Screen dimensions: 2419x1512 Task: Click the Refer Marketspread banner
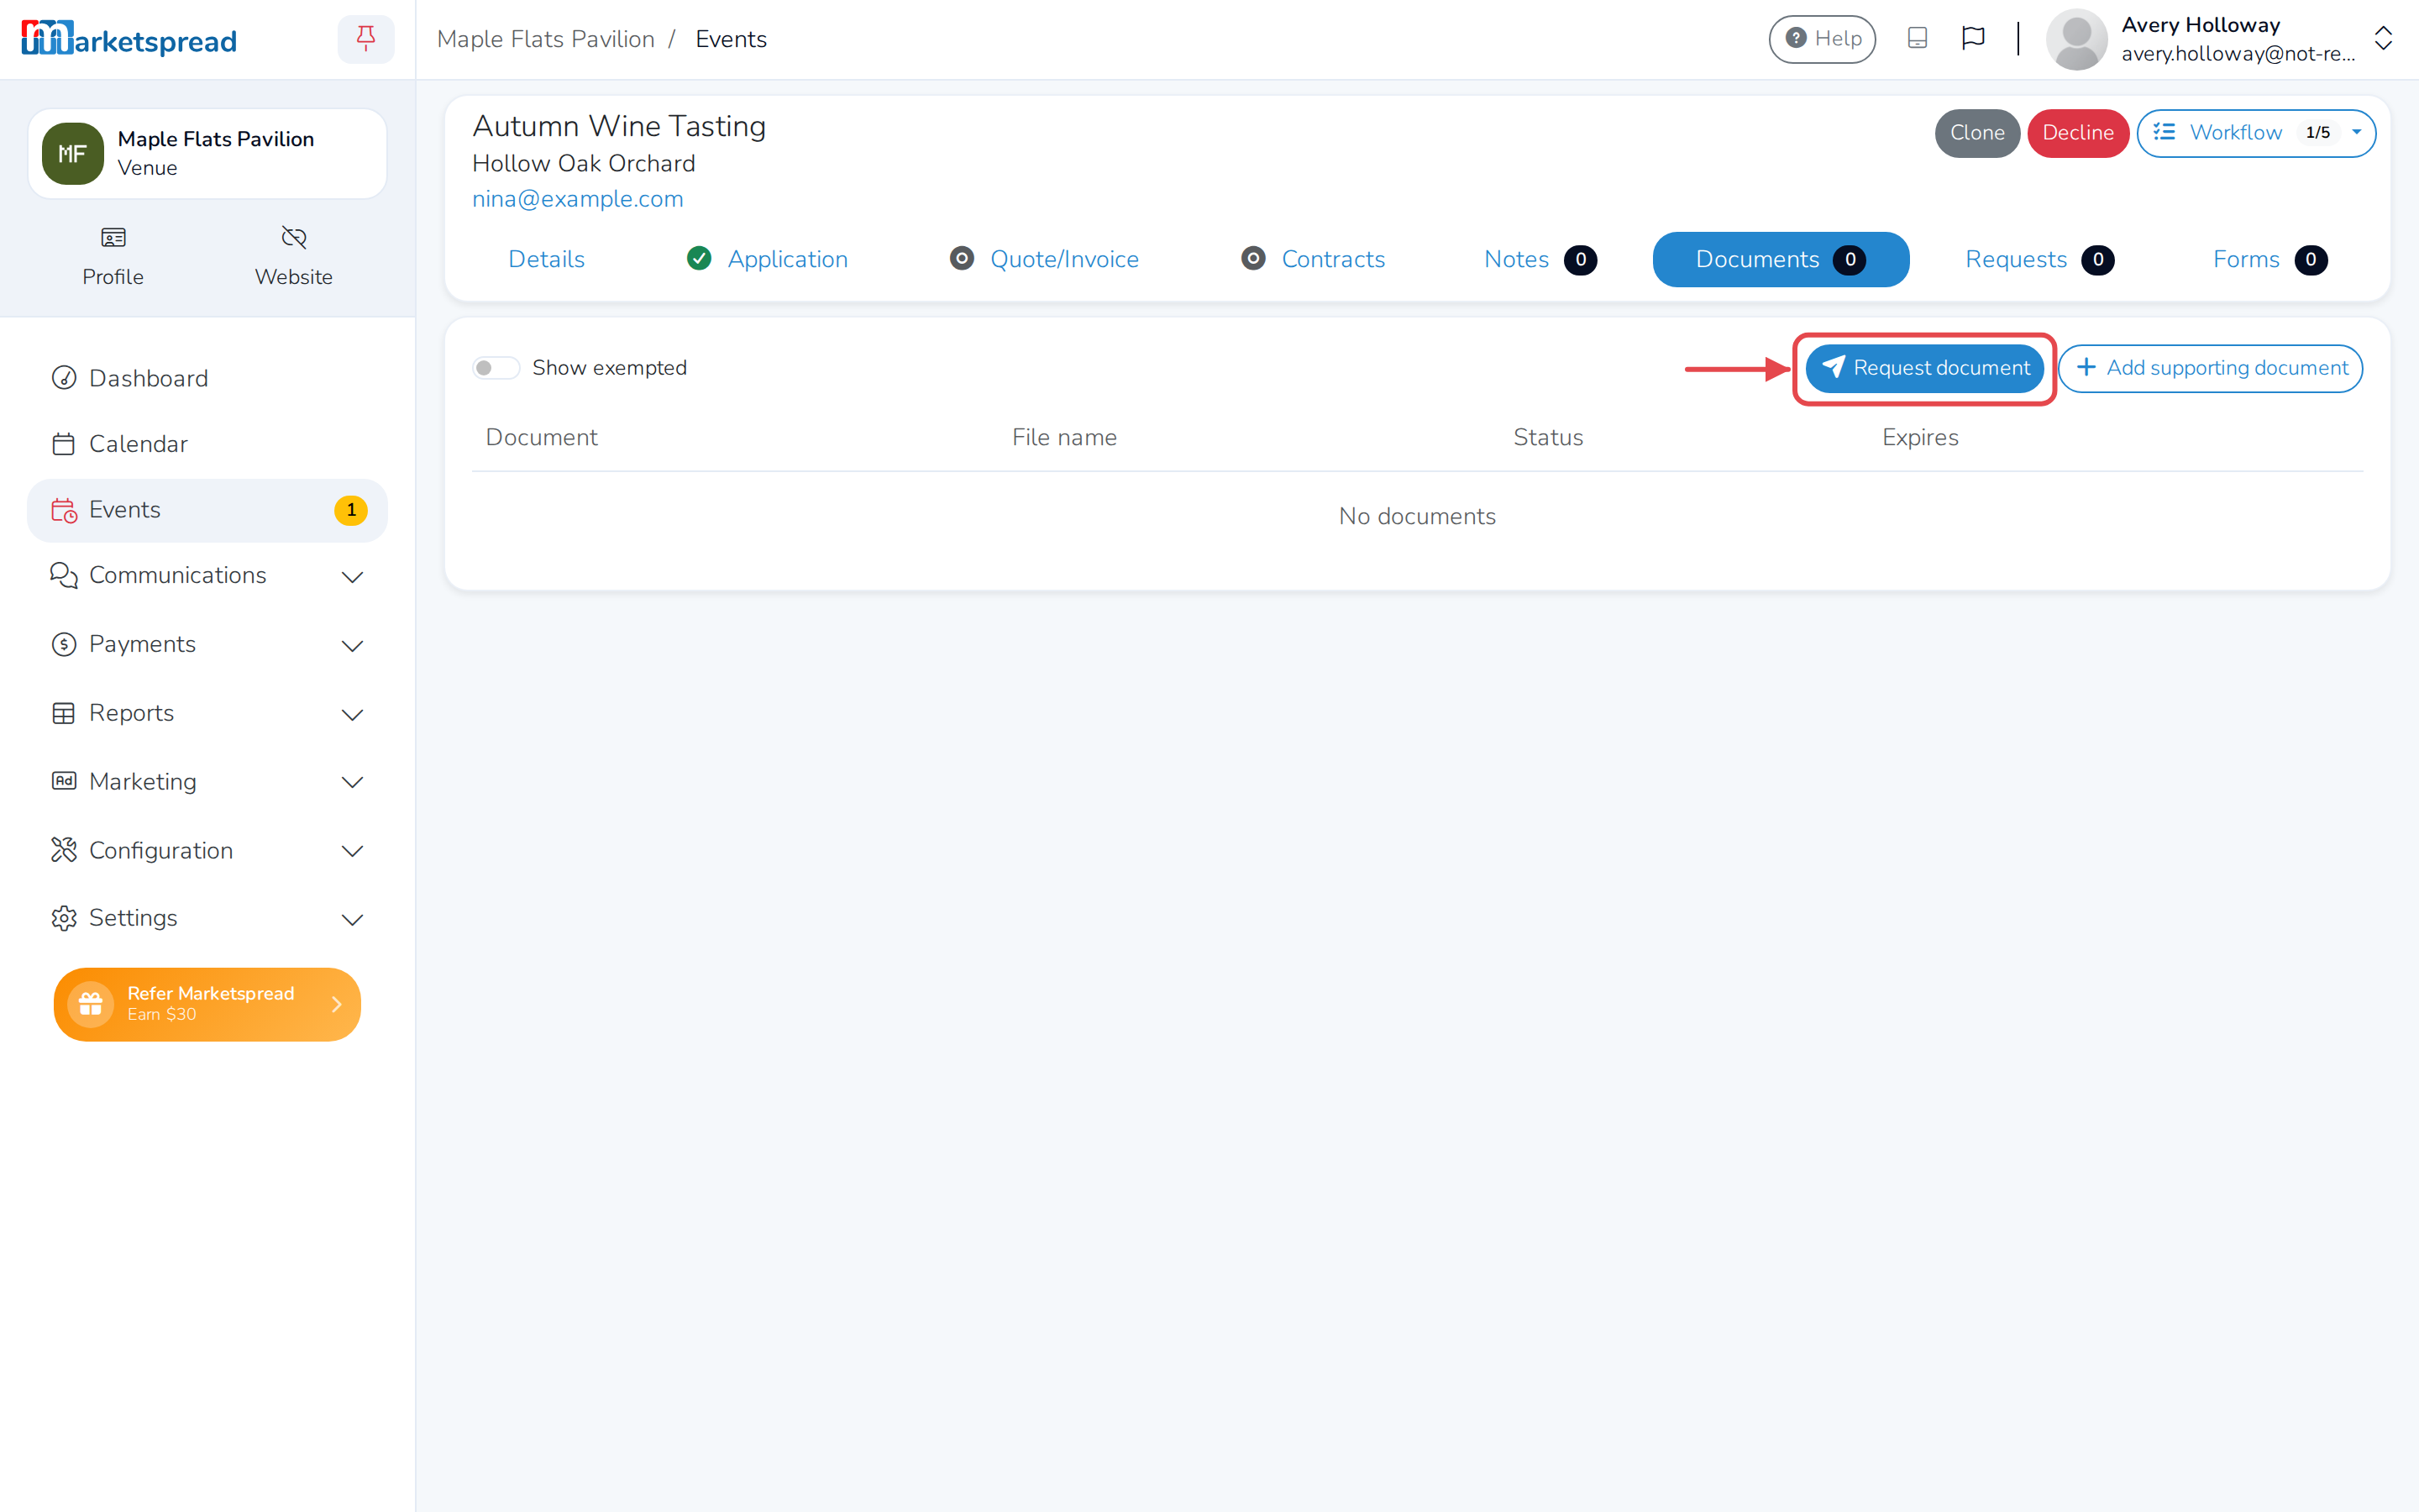click(207, 1004)
